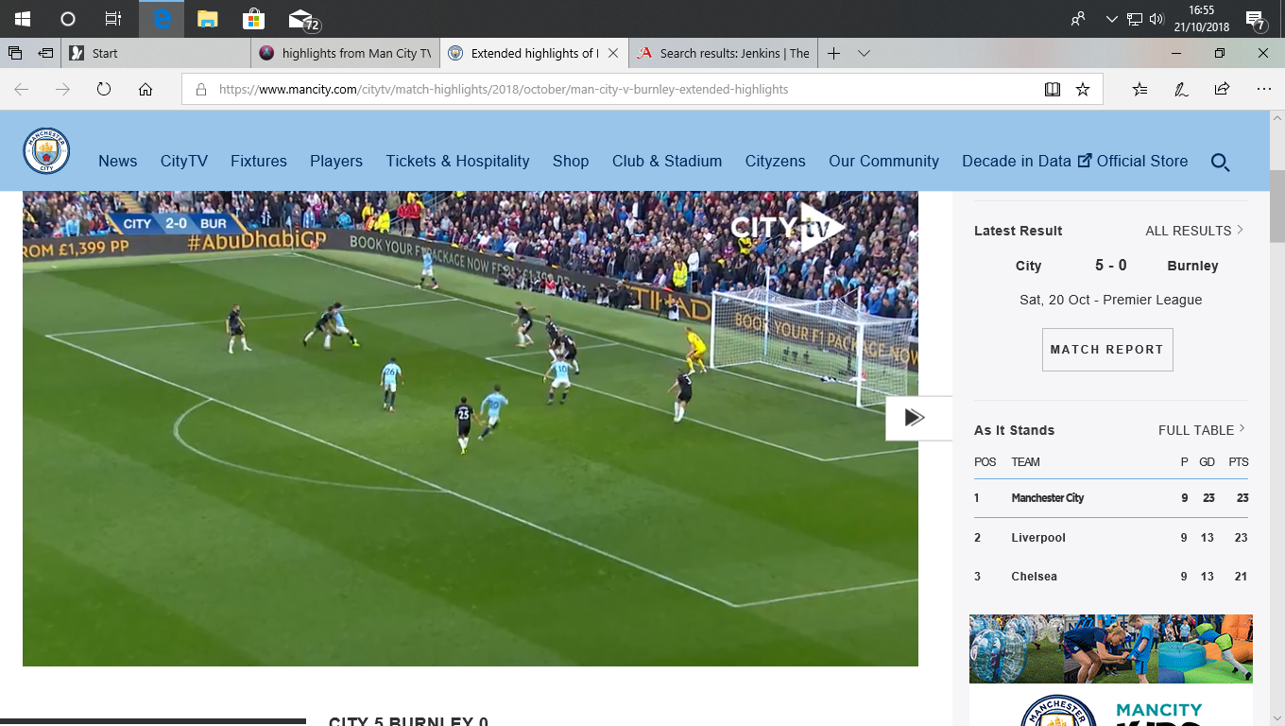Click the next video arrow button
The height and width of the screenshot is (726, 1285).
pyautogui.click(x=914, y=418)
